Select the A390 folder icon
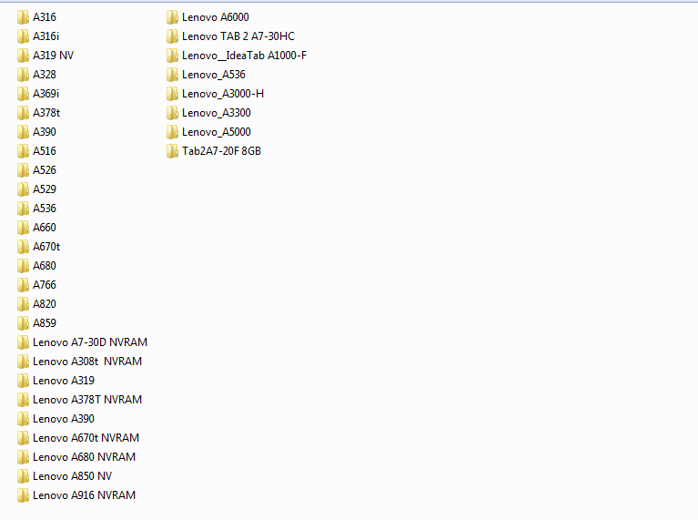The width and height of the screenshot is (698, 520). tap(23, 132)
